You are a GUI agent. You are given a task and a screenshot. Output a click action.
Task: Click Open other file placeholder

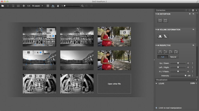pos(114,84)
